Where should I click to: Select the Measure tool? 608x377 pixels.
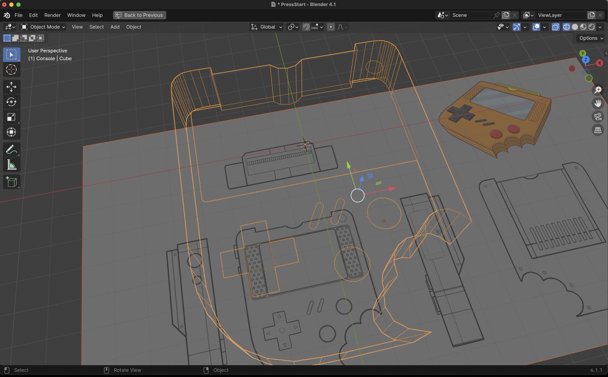(12, 165)
